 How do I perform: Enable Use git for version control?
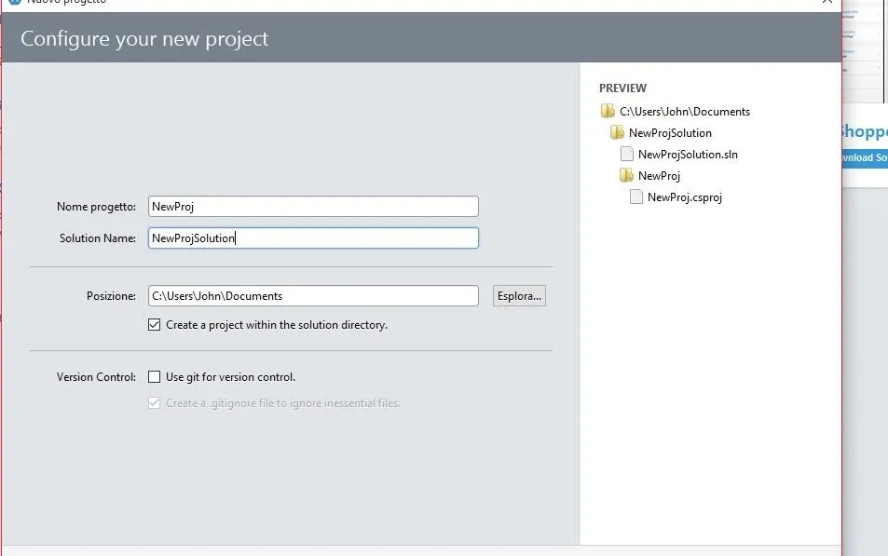(x=154, y=376)
